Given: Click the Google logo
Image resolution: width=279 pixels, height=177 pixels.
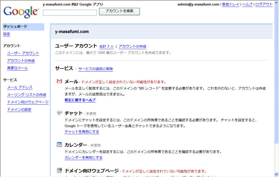Looking at the screenshot, I should [21, 12].
